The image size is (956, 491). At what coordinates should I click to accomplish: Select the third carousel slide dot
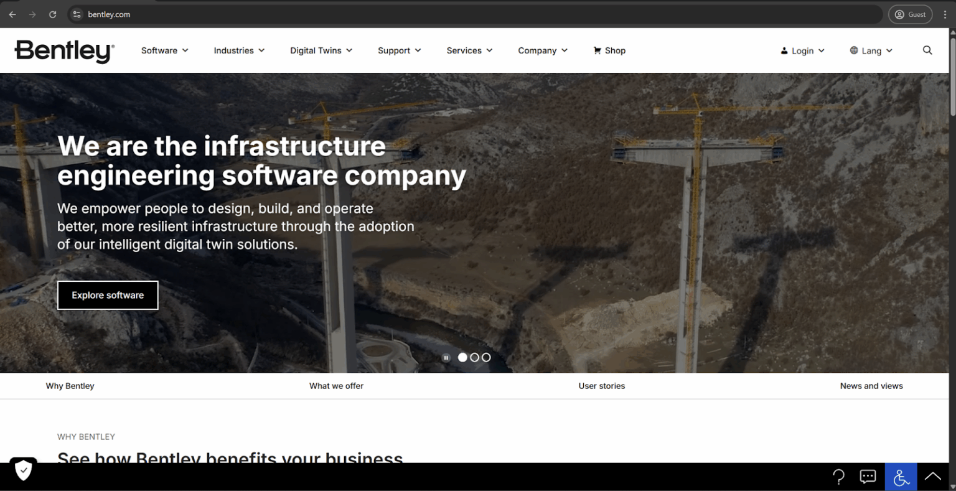click(x=486, y=358)
